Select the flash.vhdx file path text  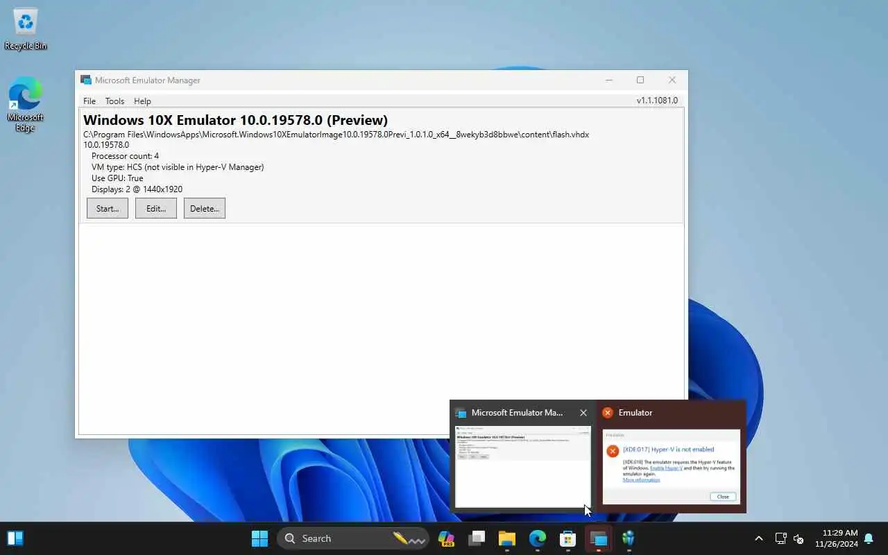point(336,135)
